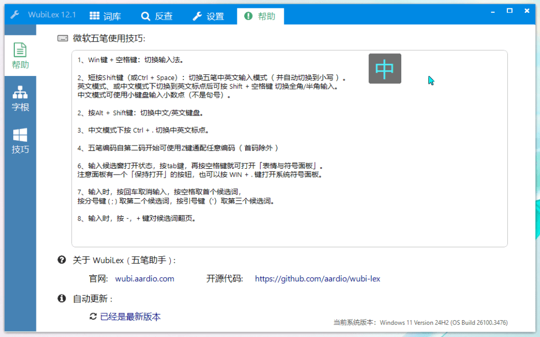Click the tip about Ctrl + . 切换中英文标点
This screenshot has width=540, height=337.
[143, 130]
